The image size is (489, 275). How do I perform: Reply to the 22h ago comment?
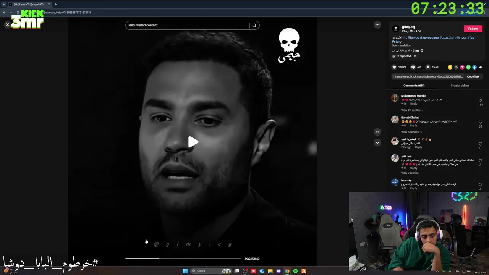[x=419, y=147]
